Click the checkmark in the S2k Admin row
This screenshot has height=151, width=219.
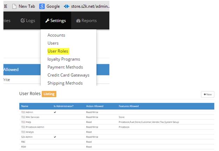click(54, 137)
